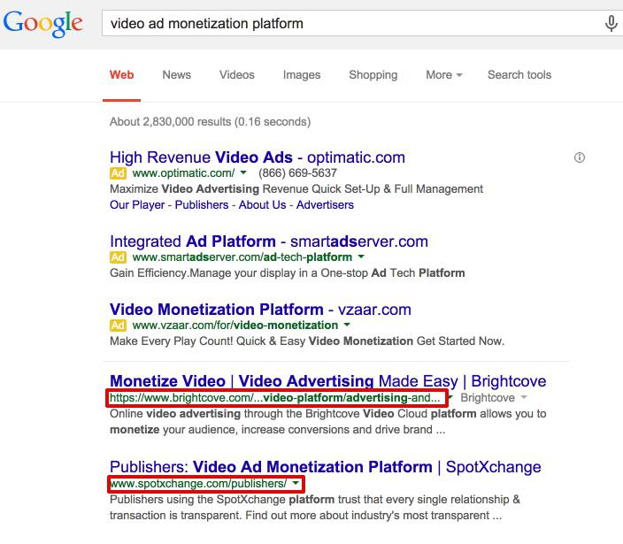Viewport: 623px width, 544px height.
Task: Click the www.spotxchange.com/publishers/ URL text
Action: pyautogui.click(x=198, y=484)
